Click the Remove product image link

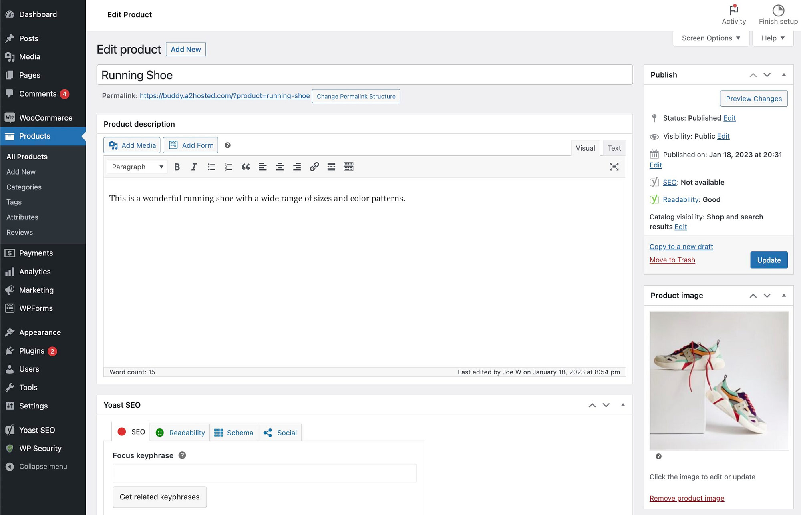point(686,497)
